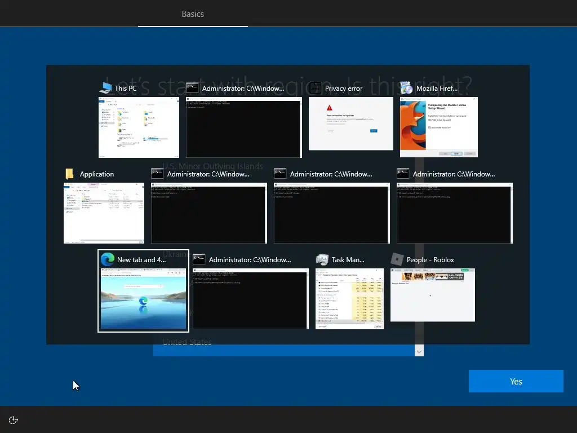Switch to the Task Manager window thumbnail
Image resolution: width=577 pixels, height=433 pixels.
tap(349, 299)
